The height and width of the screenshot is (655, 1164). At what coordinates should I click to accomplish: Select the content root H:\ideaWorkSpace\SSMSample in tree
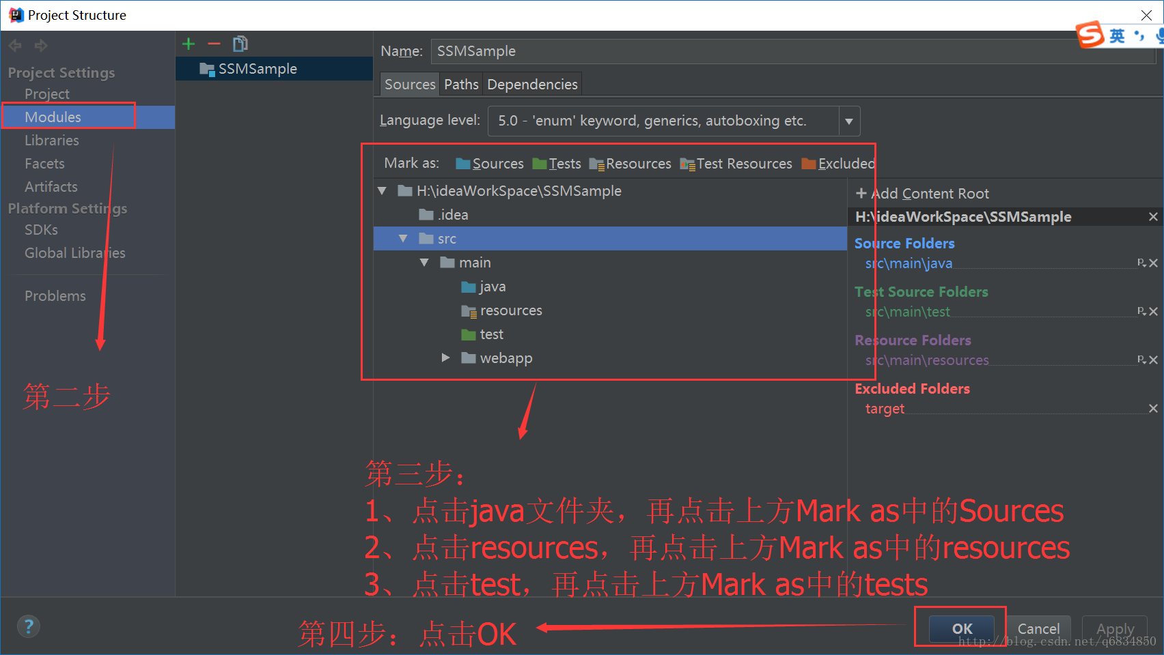click(510, 191)
